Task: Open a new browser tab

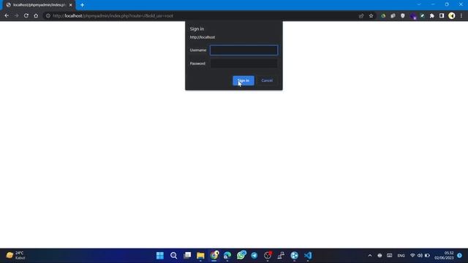Action: pos(82,5)
